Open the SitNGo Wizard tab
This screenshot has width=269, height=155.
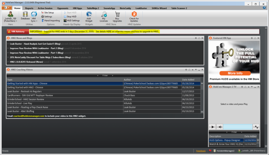tap(159, 8)
